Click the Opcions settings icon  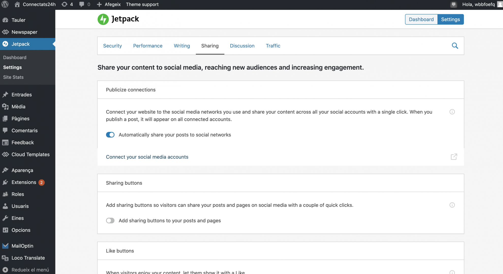coord(5,230)
